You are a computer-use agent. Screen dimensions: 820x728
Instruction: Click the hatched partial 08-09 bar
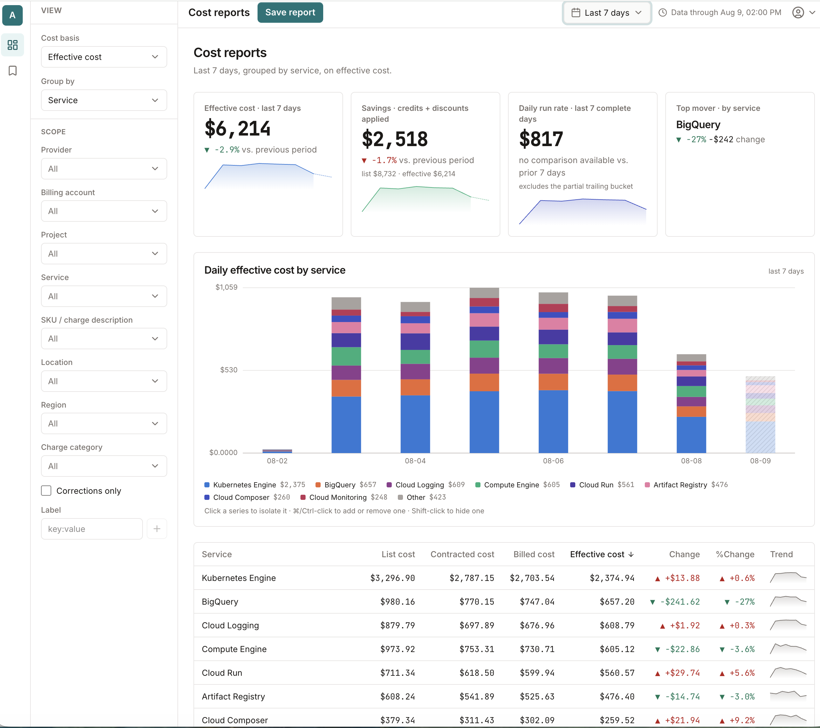tap(760, 415)
